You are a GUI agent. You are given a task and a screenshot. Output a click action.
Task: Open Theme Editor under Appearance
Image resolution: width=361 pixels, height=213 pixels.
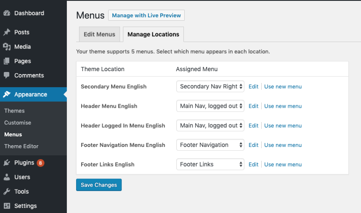click(21, 146)
